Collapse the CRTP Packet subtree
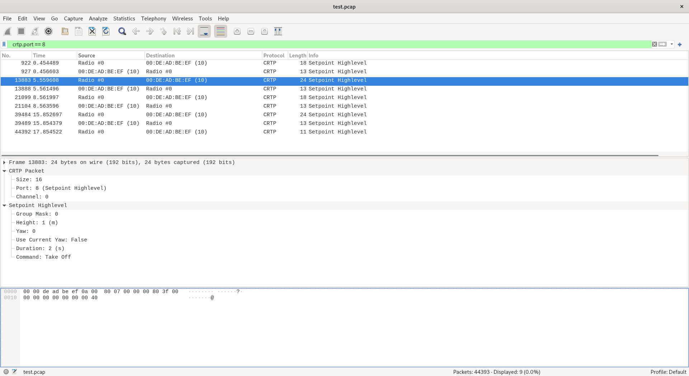 4,171
